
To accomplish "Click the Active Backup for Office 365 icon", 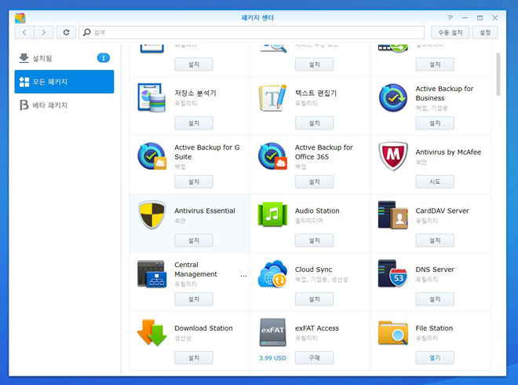I will point(272,156).
